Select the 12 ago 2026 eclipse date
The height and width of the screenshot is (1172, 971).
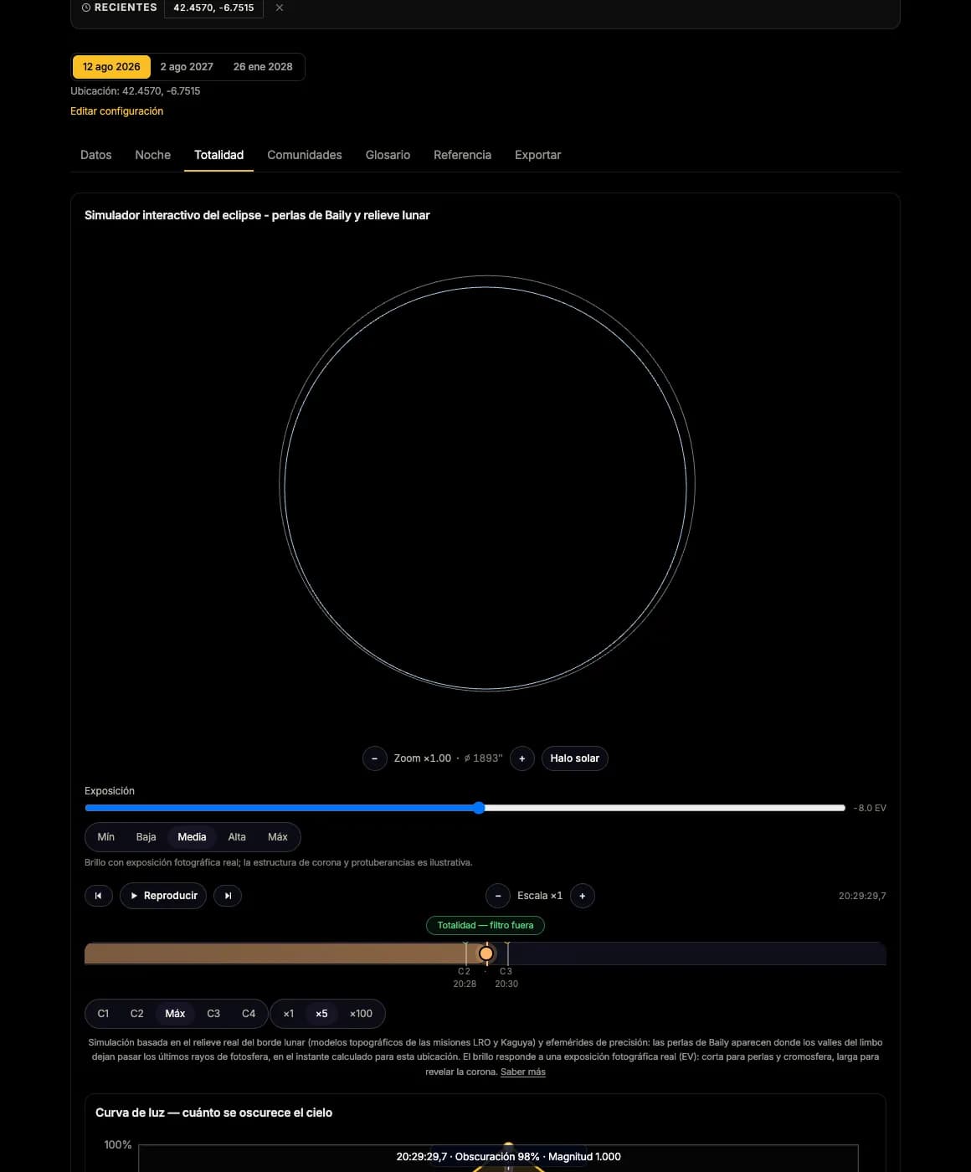[111, 67]
